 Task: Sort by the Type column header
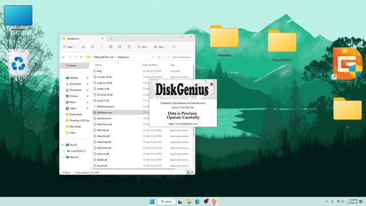[173, 65]
